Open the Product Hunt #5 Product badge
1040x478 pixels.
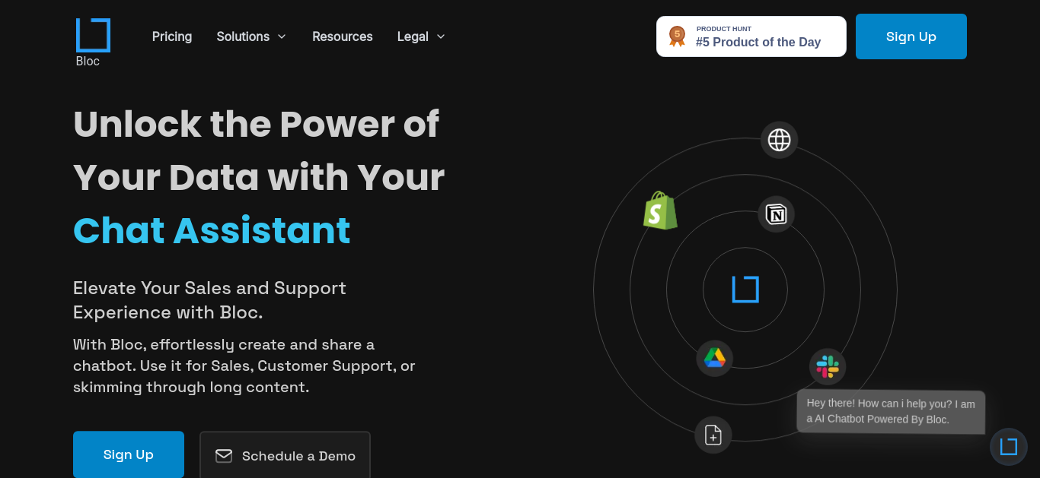pos(751,36)
